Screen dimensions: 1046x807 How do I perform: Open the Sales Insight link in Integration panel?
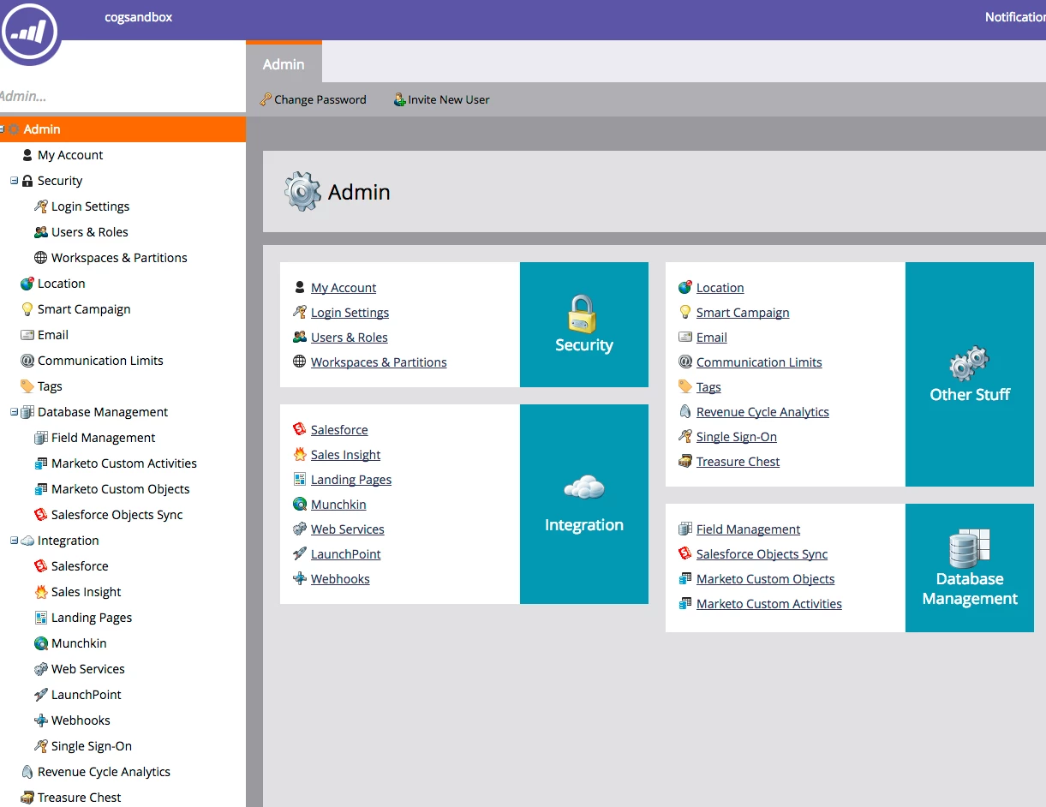point(346,455)
